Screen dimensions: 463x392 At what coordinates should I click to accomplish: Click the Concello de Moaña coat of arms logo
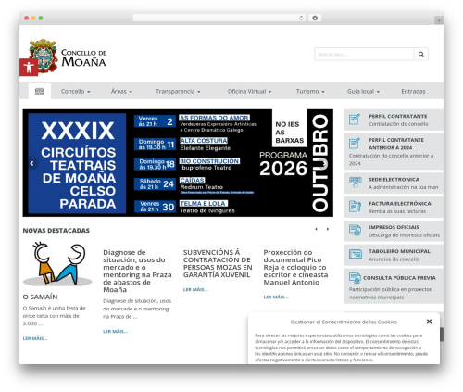click(x=44, y=56)
